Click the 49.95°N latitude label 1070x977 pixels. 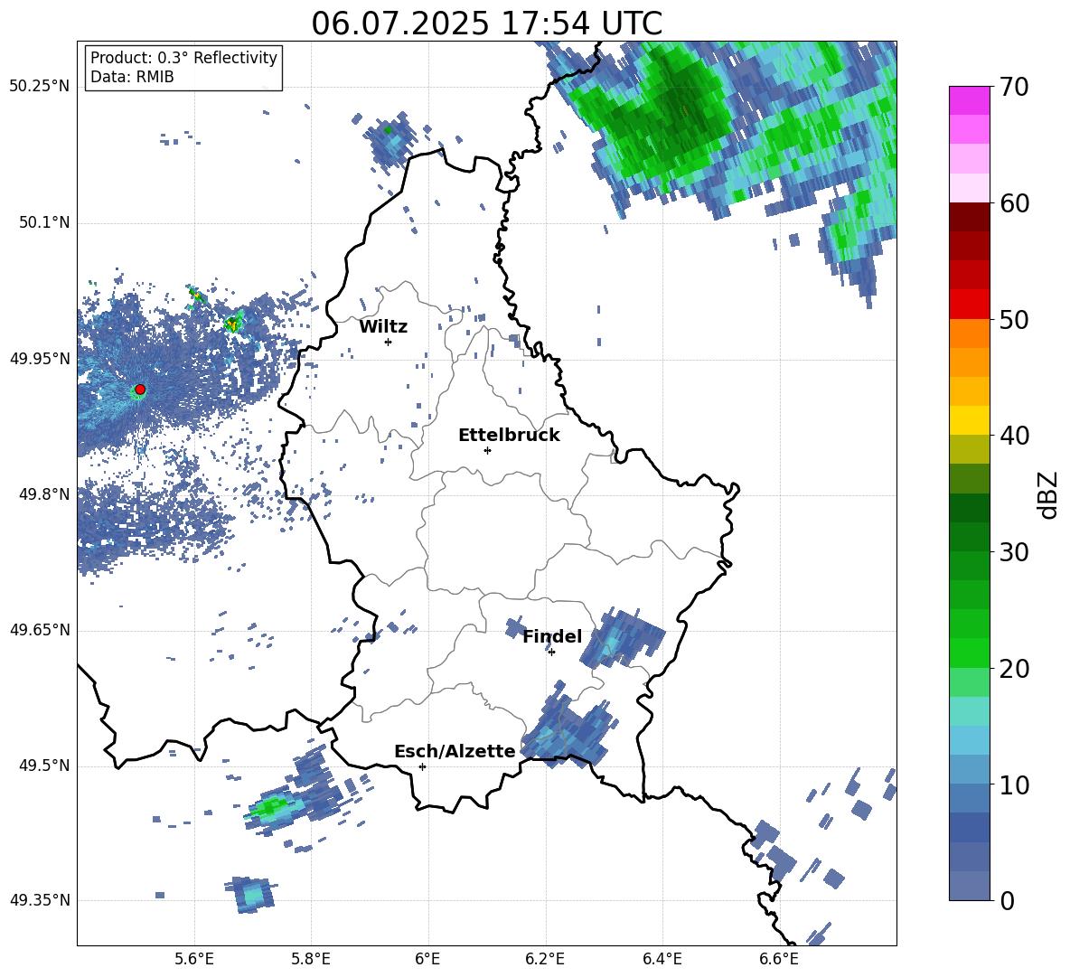(x=40, y=359)
